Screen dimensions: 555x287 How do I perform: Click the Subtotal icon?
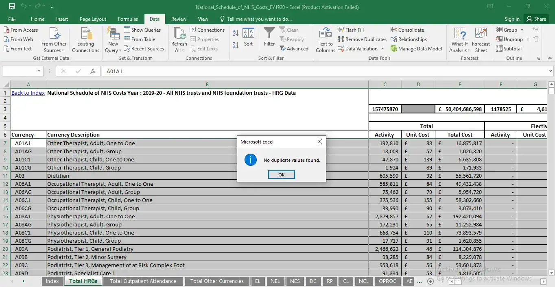coord(500,49)
